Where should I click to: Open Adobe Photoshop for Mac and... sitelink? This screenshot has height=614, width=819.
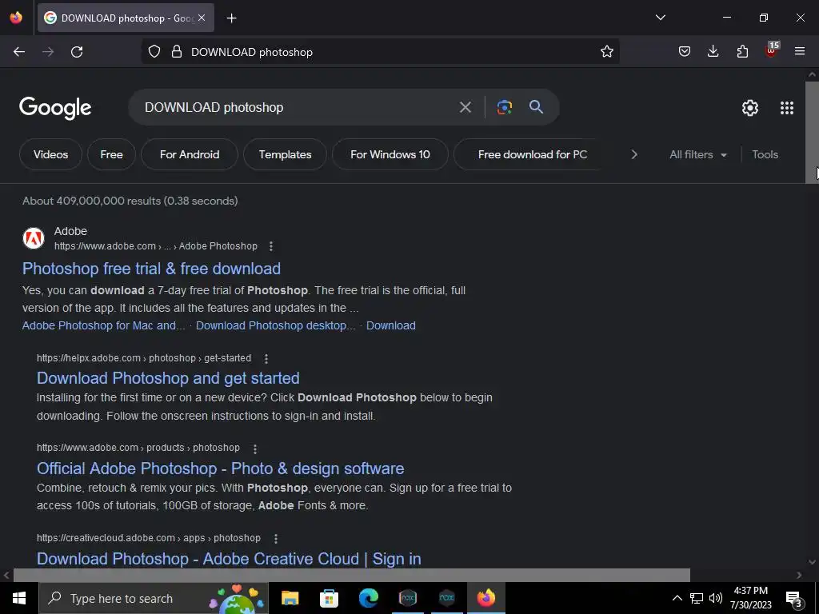point(103,326)
